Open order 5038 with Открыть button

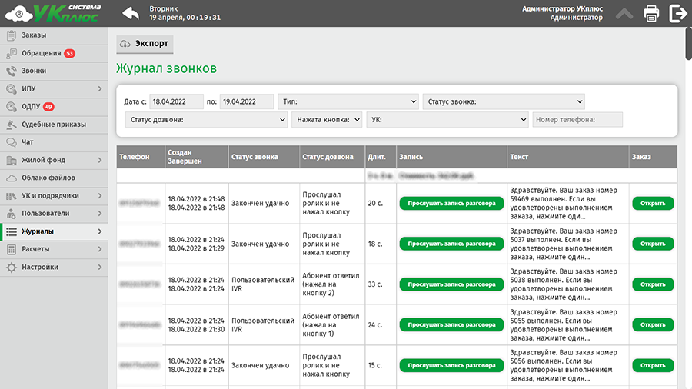pos(653,284)
